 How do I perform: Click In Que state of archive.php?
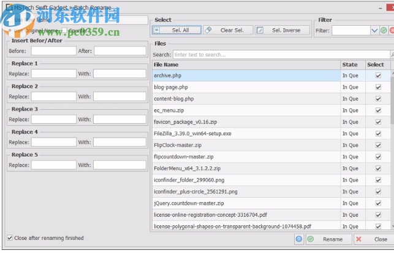pos(350,76)
